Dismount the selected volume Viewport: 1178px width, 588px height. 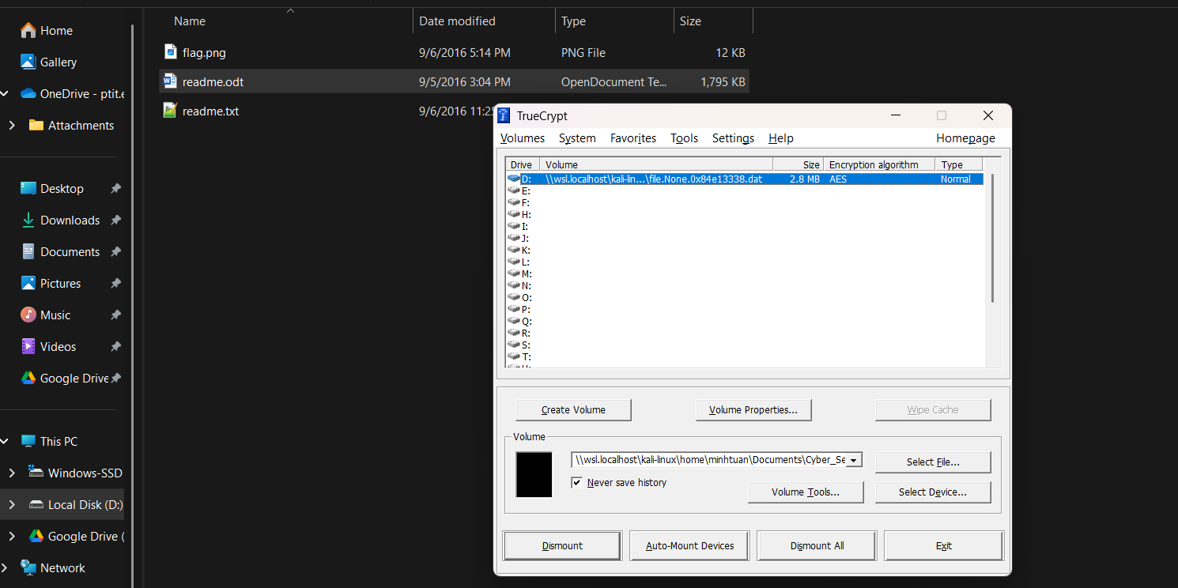[x=562, y=545]
